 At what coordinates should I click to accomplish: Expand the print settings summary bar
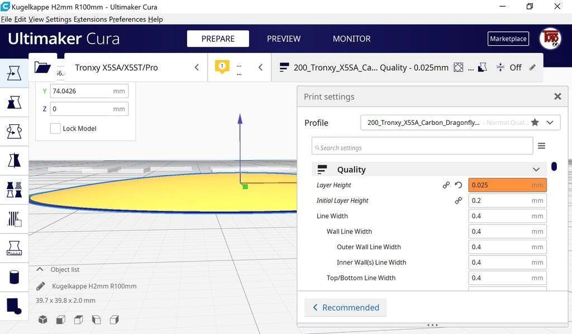(407, 67)
